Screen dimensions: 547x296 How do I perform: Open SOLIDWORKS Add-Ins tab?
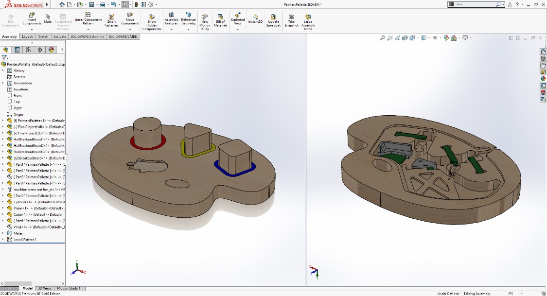click(x=87, y=36)
